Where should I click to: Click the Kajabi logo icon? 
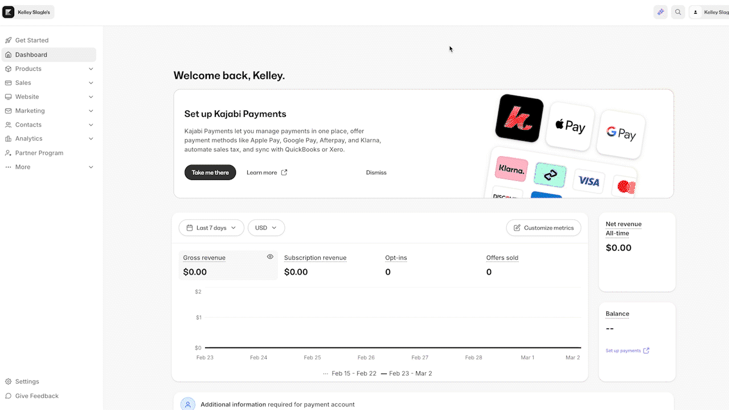click(x=9, y=12)
